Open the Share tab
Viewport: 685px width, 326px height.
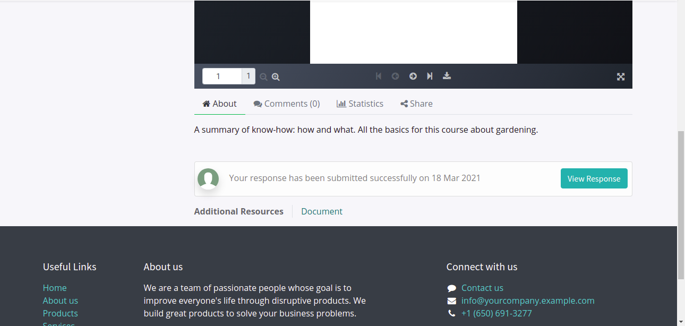pos(416,104)
